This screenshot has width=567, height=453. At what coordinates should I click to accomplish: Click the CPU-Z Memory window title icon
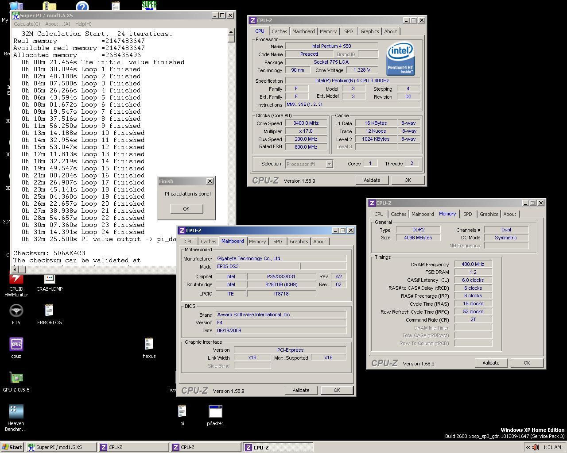point(372,203)
